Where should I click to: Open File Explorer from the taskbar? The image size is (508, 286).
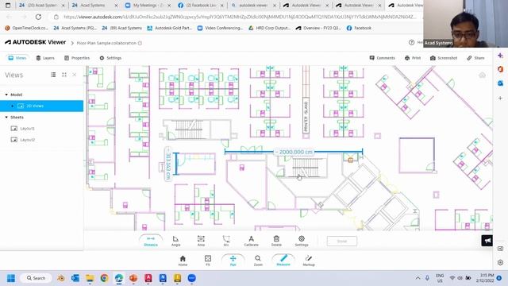click(x=90, y=278)
